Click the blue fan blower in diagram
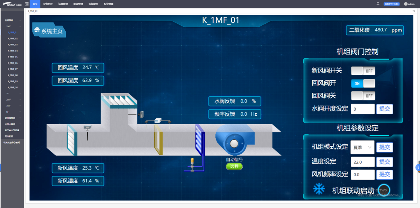 point(234,142)
